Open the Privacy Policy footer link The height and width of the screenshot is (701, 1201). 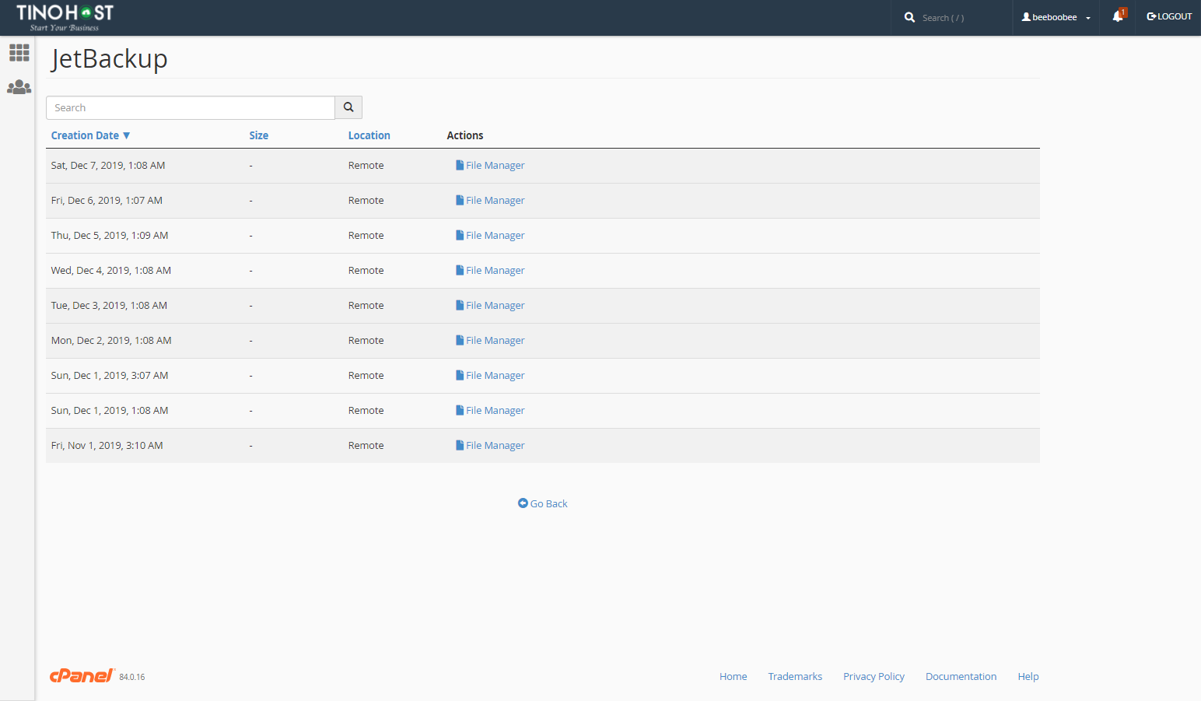(x=874, y=676)
